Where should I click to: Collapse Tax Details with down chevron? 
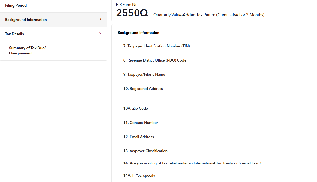coord(100,33)
